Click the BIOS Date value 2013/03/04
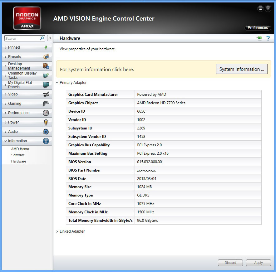The width and height of the screenshot is (276, 272). 146,179
